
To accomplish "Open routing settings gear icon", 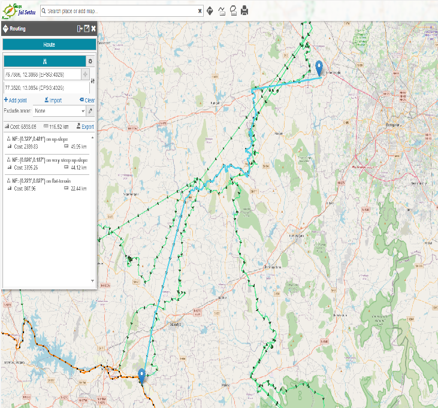I will pyautogui.click(x=90, y=61).
